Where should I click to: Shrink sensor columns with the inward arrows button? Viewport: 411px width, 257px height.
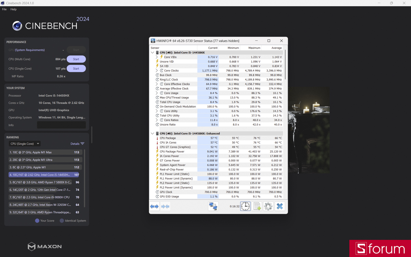click(x=165, y=206)
